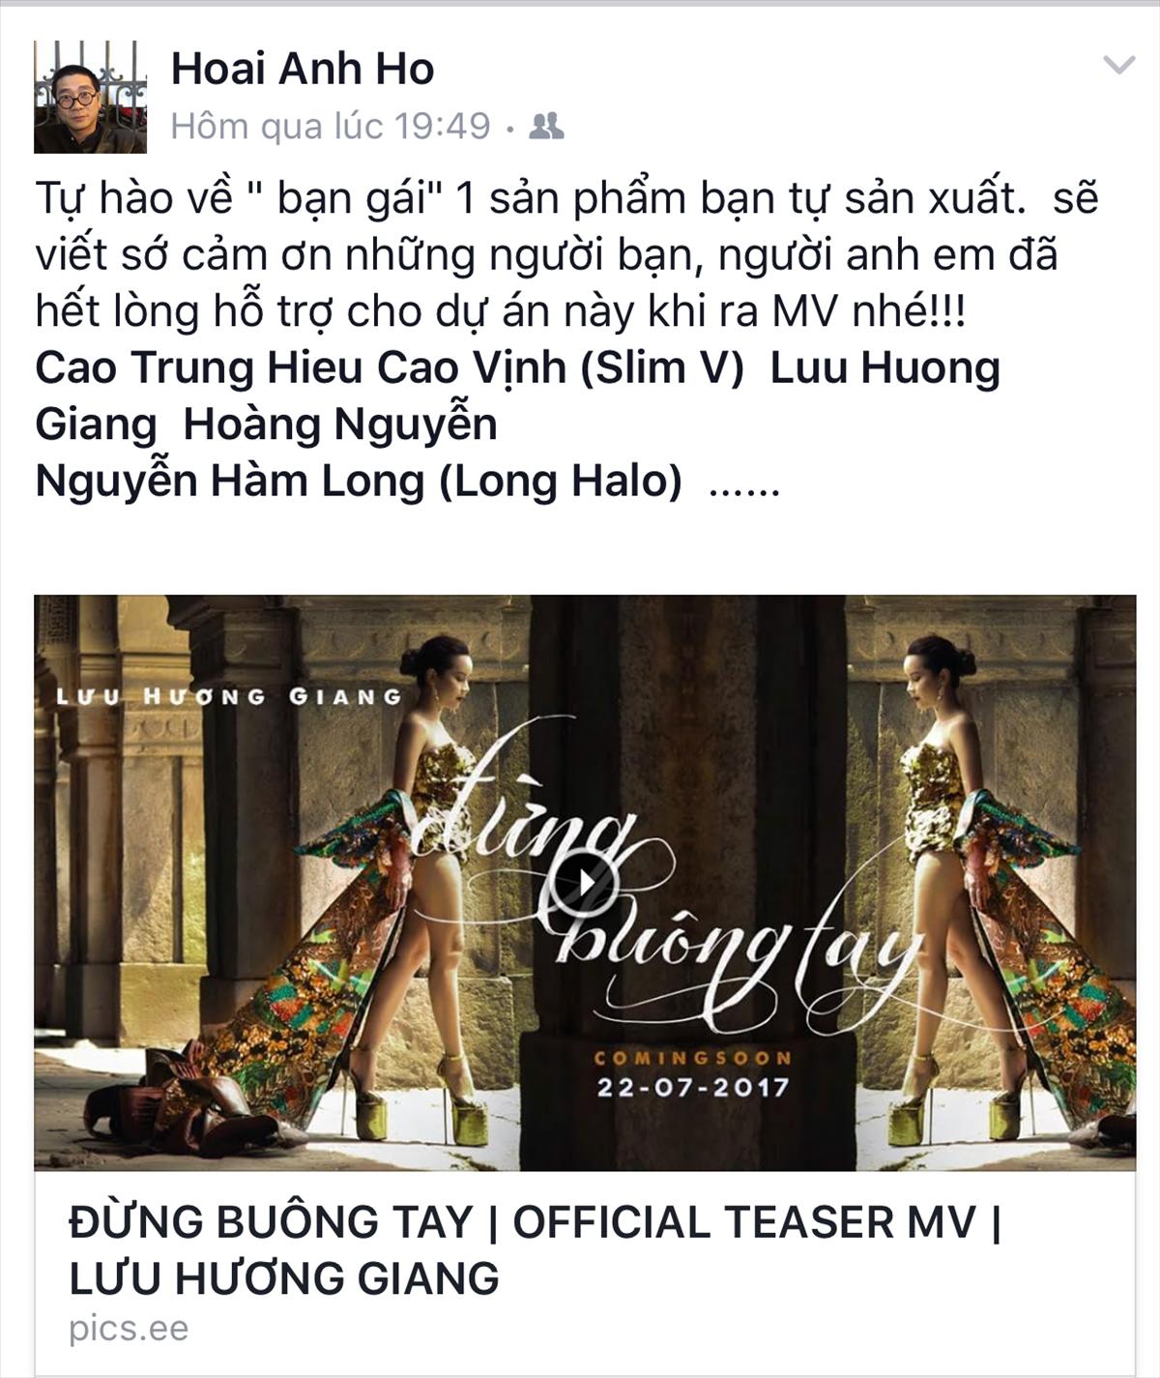
Task: Click the post text starting with Tự hào về
Action: [x=567, y=255]
